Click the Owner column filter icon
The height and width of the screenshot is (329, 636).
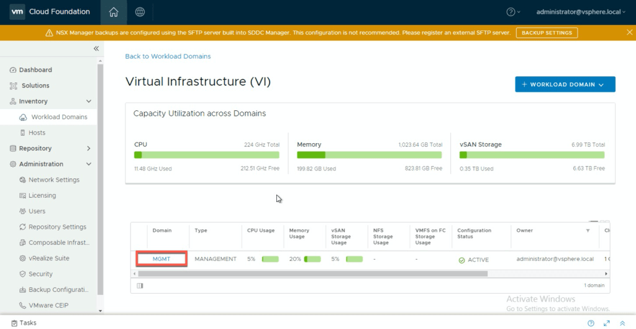coord(588,230)
